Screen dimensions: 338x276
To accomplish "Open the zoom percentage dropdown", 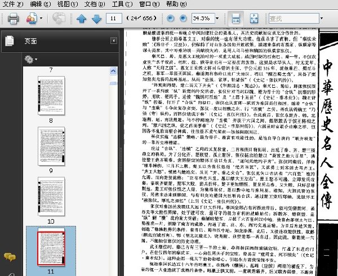I will click(217, 19).
